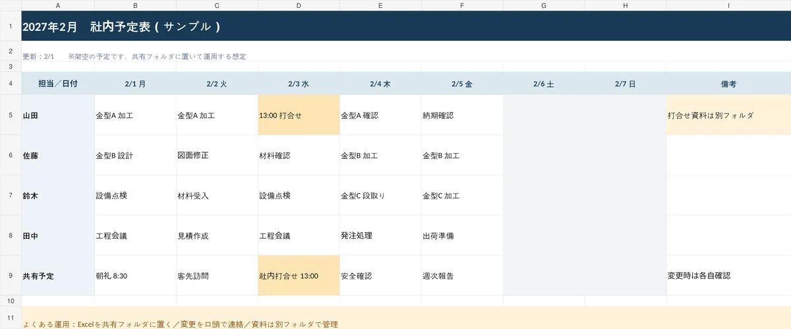The height and width of the screenshot is (329, 791).
Task: Select column header I
Action: (728, 5)
